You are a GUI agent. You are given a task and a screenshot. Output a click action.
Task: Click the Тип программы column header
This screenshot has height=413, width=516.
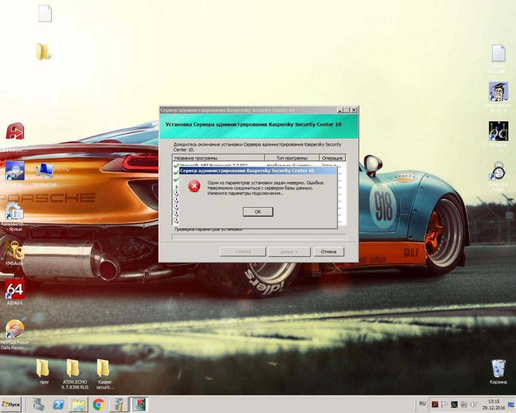click(292, 158)
